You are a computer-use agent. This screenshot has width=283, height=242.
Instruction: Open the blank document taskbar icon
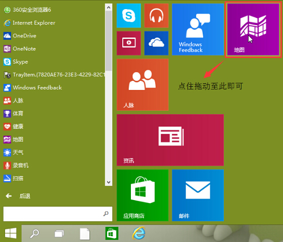[85, 234]
